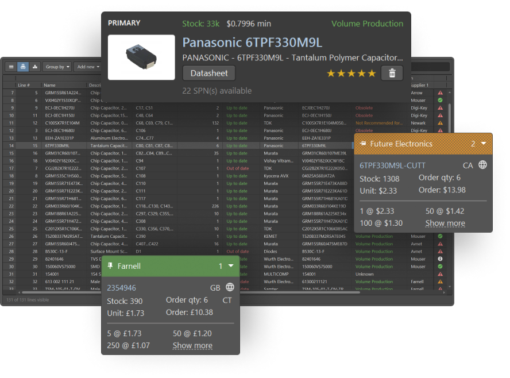510x378 pixels.
Task: Sort by the Name column header
Action: click(51, 85)
